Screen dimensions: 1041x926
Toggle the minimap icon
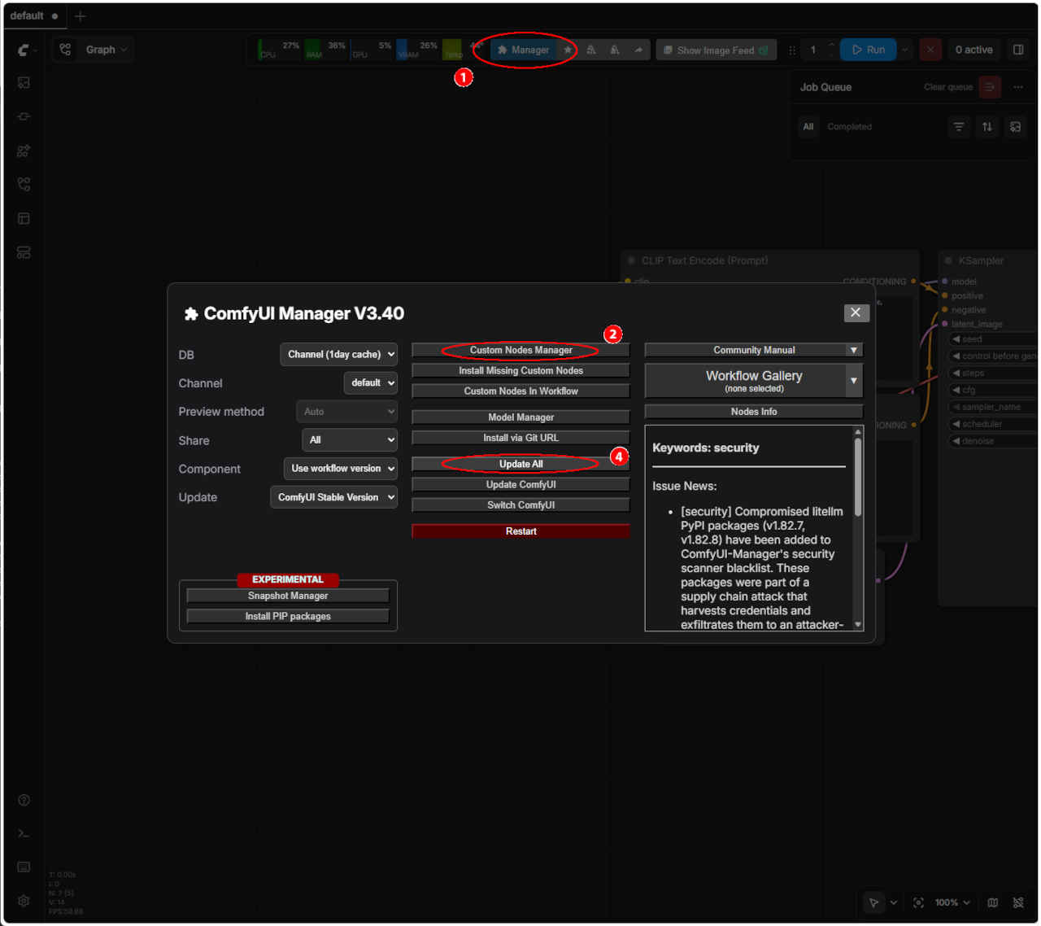click(x=992, y=902)
